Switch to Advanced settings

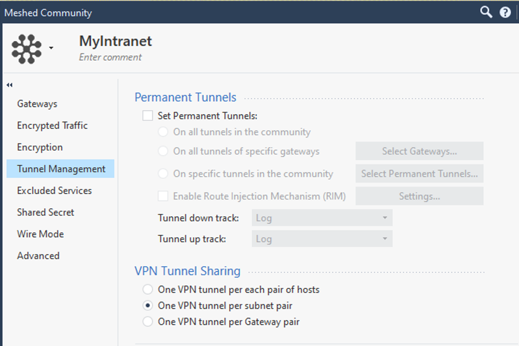coord(38,256)
